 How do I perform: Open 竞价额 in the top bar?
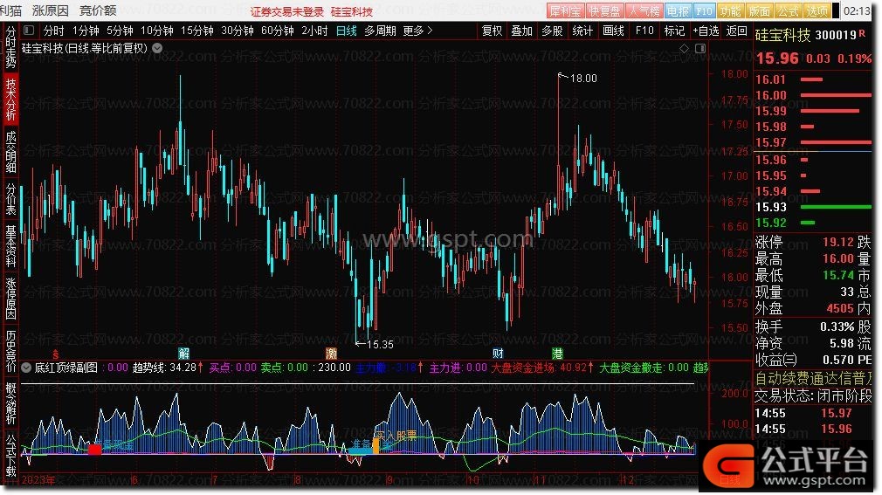[98, 10]
